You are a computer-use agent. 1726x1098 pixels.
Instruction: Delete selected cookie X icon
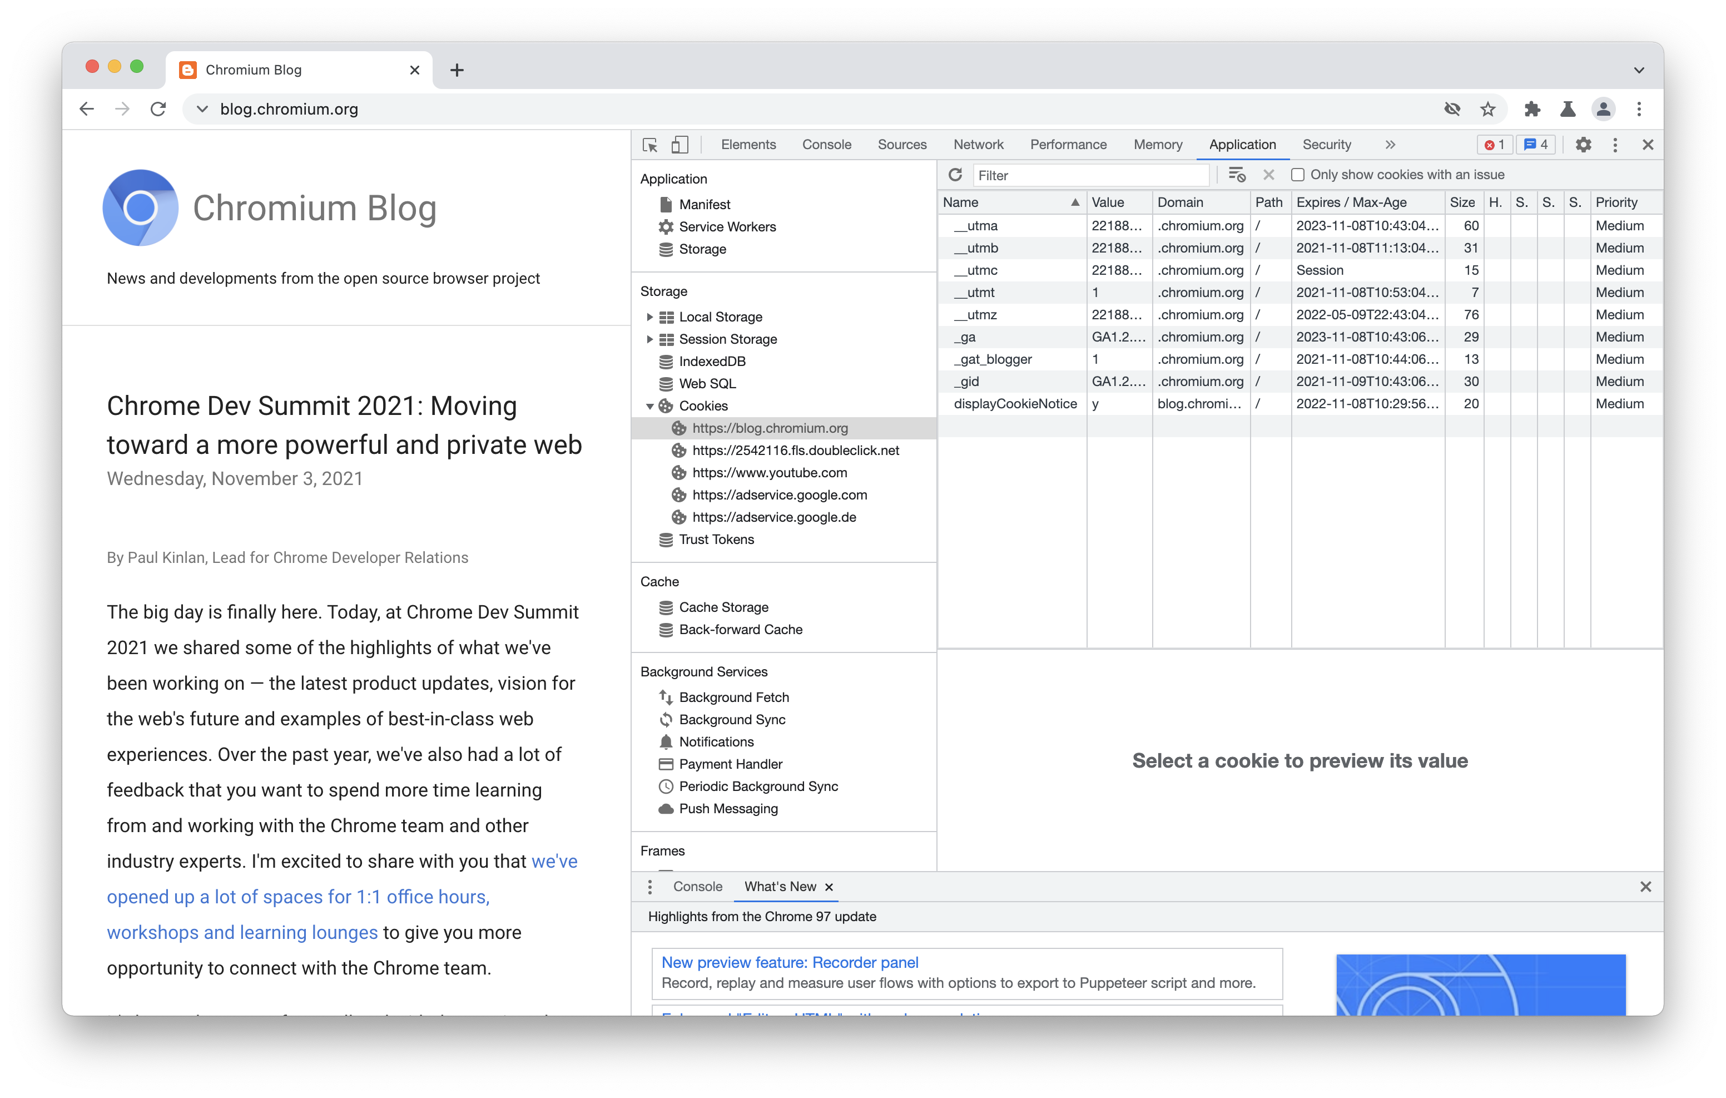(x=1269, y=175)
